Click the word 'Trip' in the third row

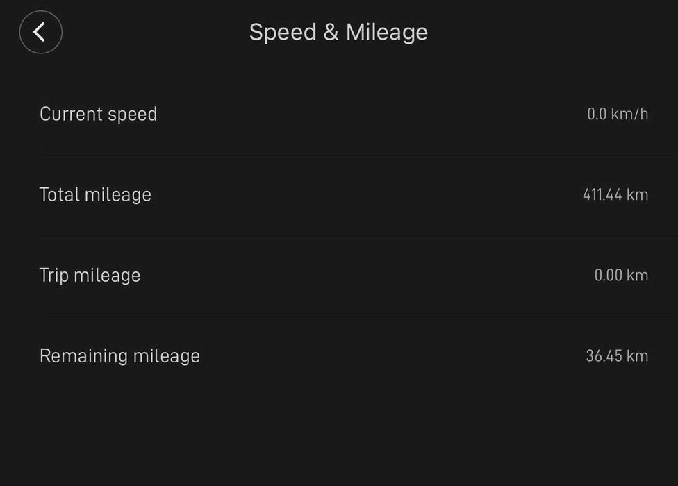coord(54,275)
